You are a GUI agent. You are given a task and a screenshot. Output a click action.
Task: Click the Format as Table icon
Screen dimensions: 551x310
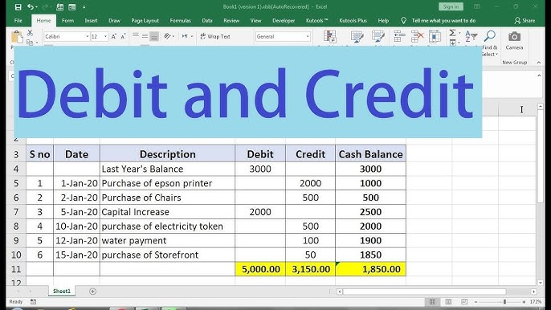pos(357,37)
